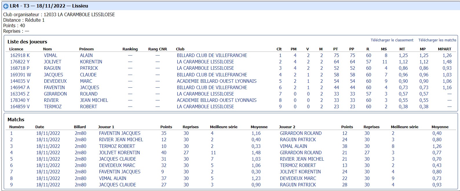
Task: Click the Numéro header in Matchs table
Action: 17,127
